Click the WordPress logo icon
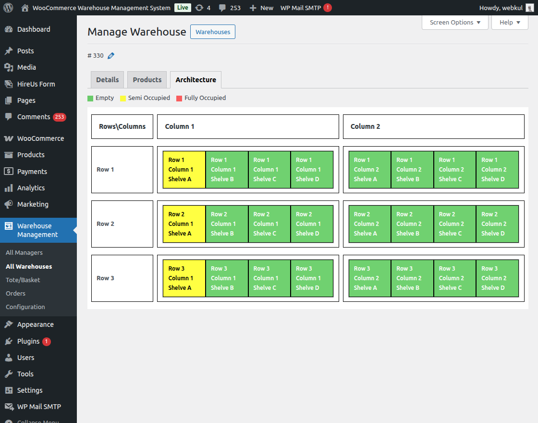This screenshot has height=423, width=538. 8,8
